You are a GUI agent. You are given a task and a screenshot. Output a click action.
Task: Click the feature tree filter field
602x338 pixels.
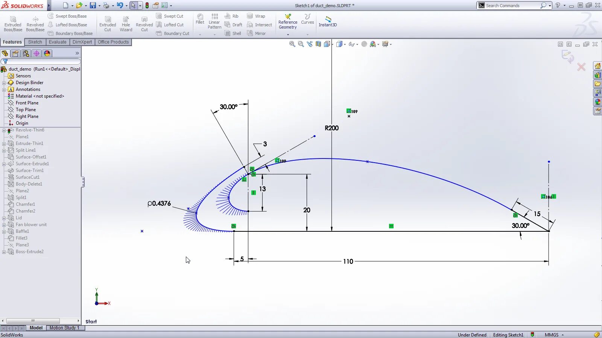pos(41,61)
